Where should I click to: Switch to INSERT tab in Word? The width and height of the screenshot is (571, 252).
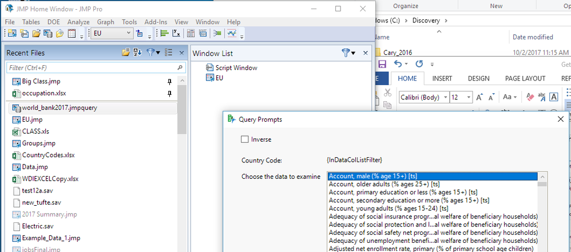coord(442,78)
